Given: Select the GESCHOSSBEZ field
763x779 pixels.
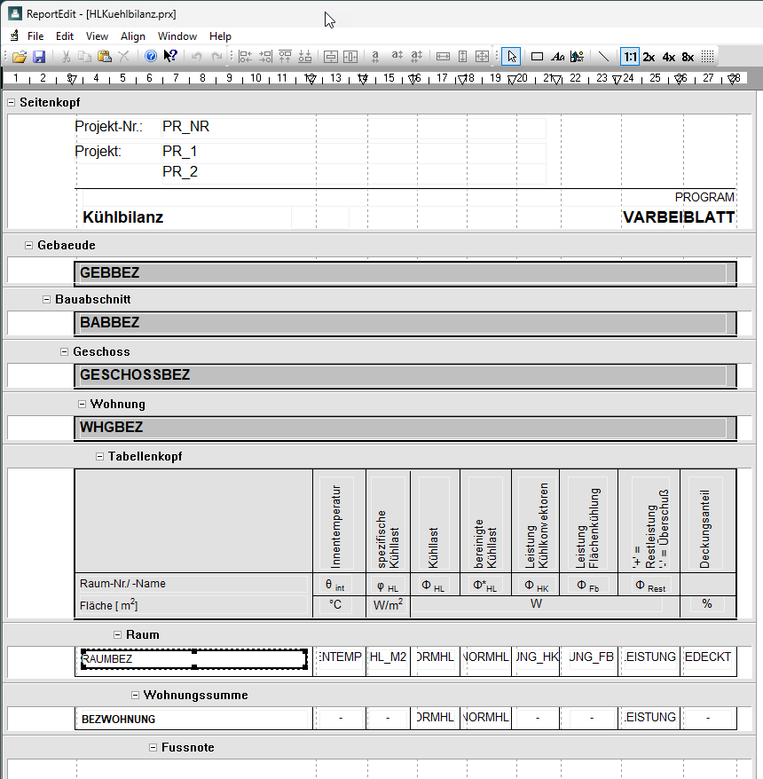Looking at the screenshot, I should [404, 374].
